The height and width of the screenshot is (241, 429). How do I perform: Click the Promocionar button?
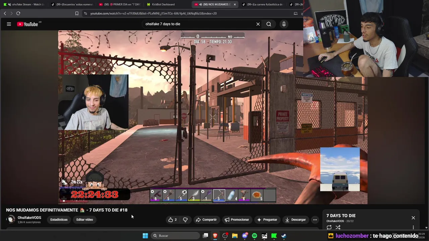[x=237, y=220]
